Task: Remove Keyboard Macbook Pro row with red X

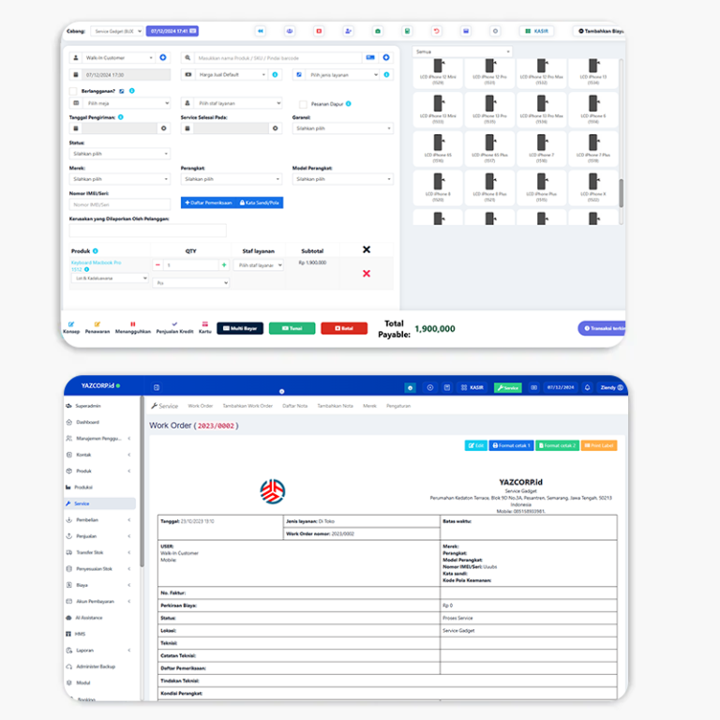Action: 366,273
